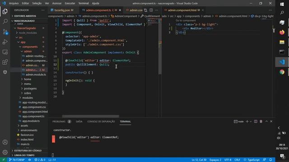Close the admin.component.ts tab
The image size is (289, 162).
tap(120, 10)
